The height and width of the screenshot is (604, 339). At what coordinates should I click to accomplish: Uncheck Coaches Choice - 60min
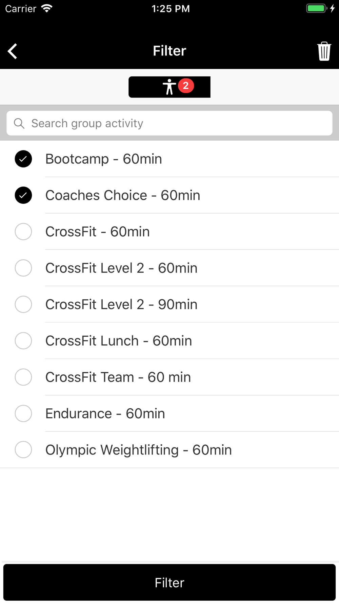click(23, 195)
